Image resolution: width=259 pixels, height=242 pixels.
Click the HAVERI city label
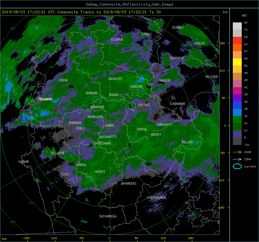pos(100,172)
